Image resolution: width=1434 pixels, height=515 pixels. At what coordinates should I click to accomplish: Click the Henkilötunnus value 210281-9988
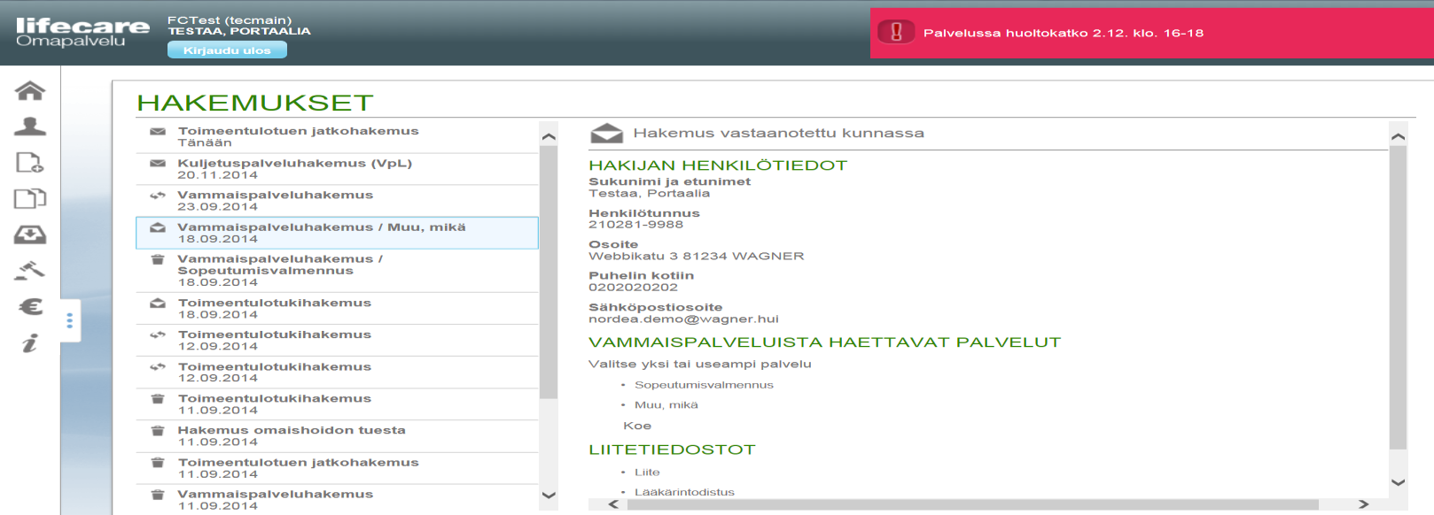(x=635, y=225)
